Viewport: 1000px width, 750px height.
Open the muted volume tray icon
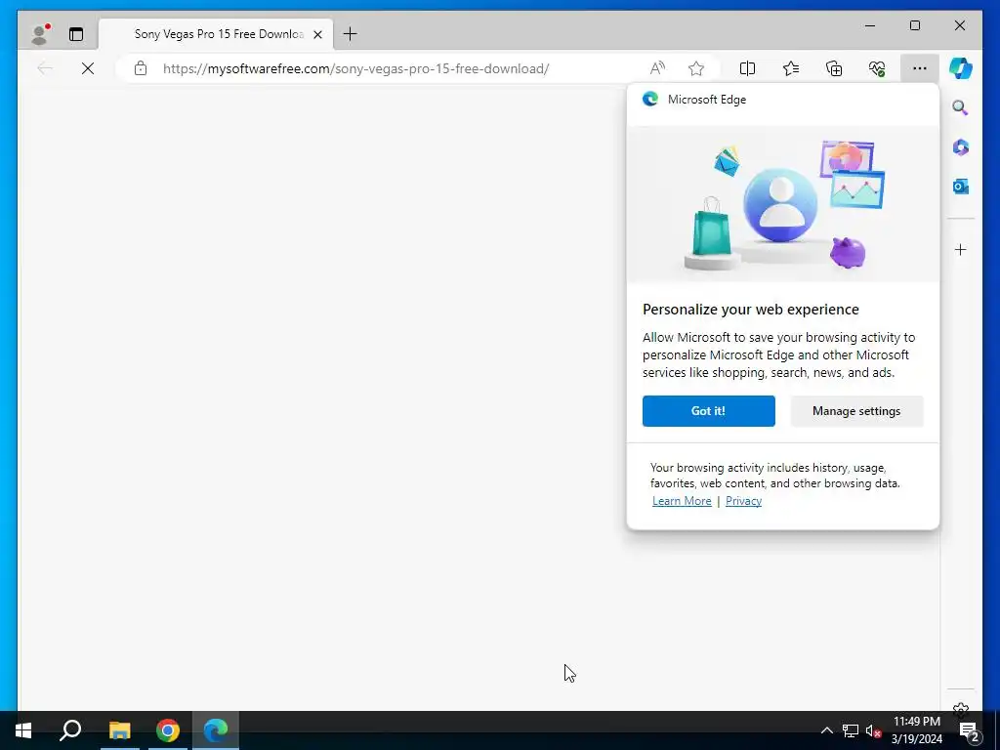tap(873, 730)
